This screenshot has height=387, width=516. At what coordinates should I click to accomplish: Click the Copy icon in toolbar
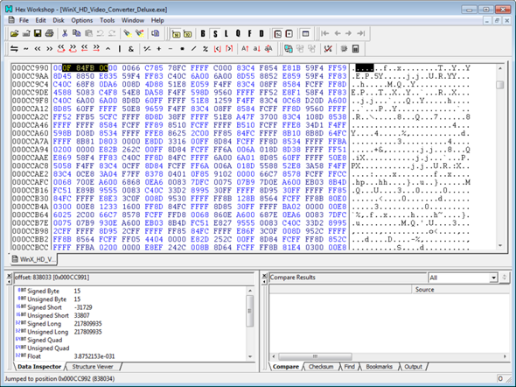[x=77, y=33]
